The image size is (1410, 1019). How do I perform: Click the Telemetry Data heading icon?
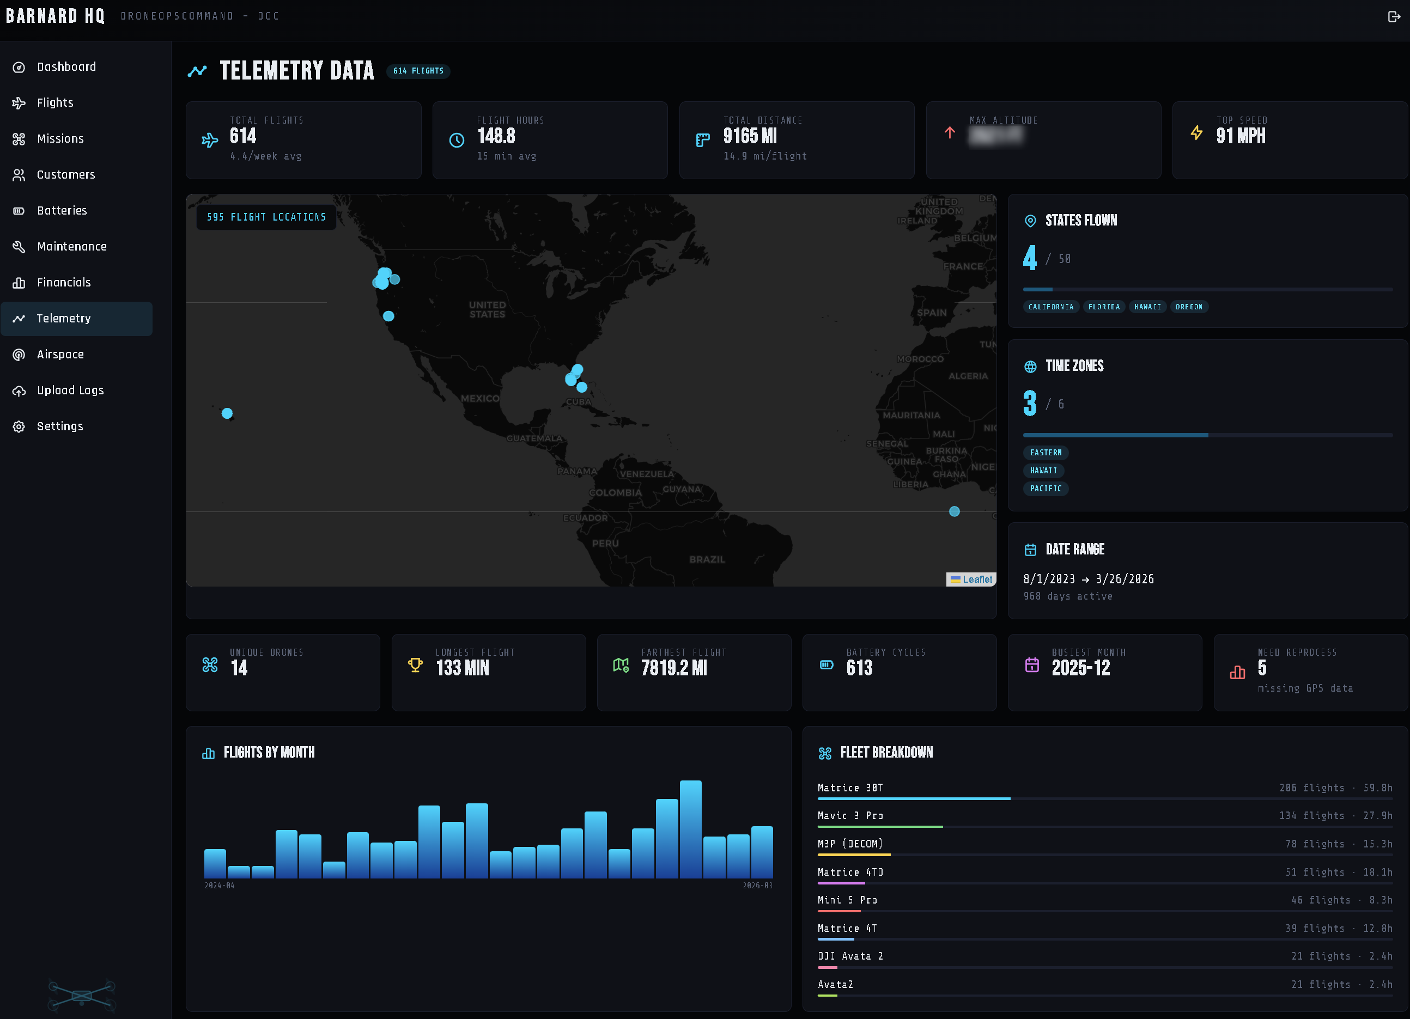click(x=197, y=71)
